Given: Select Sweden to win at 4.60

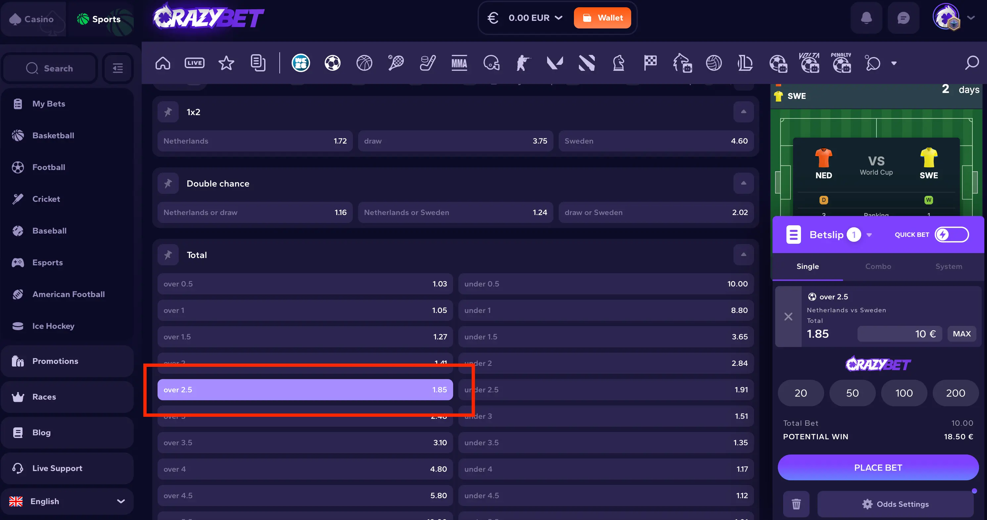Looking at the screenshot, I should (656, 141).
